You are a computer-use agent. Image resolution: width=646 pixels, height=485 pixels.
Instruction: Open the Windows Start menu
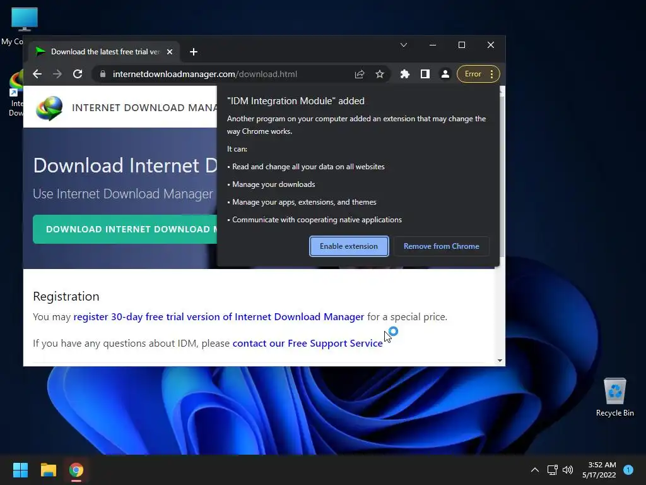[x=20, y=470]
